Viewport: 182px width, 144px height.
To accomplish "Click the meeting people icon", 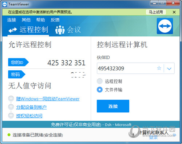I will (x=60, y=30).
